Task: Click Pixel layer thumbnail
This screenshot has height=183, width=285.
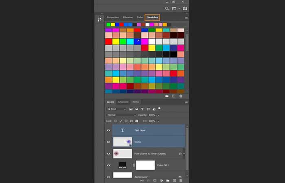Action: point(123,154)
